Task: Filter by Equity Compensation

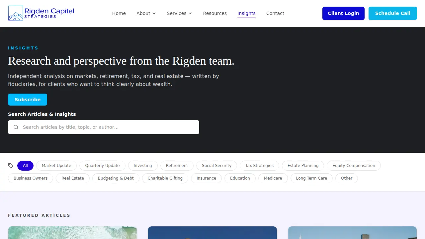Action: (354, 166)
